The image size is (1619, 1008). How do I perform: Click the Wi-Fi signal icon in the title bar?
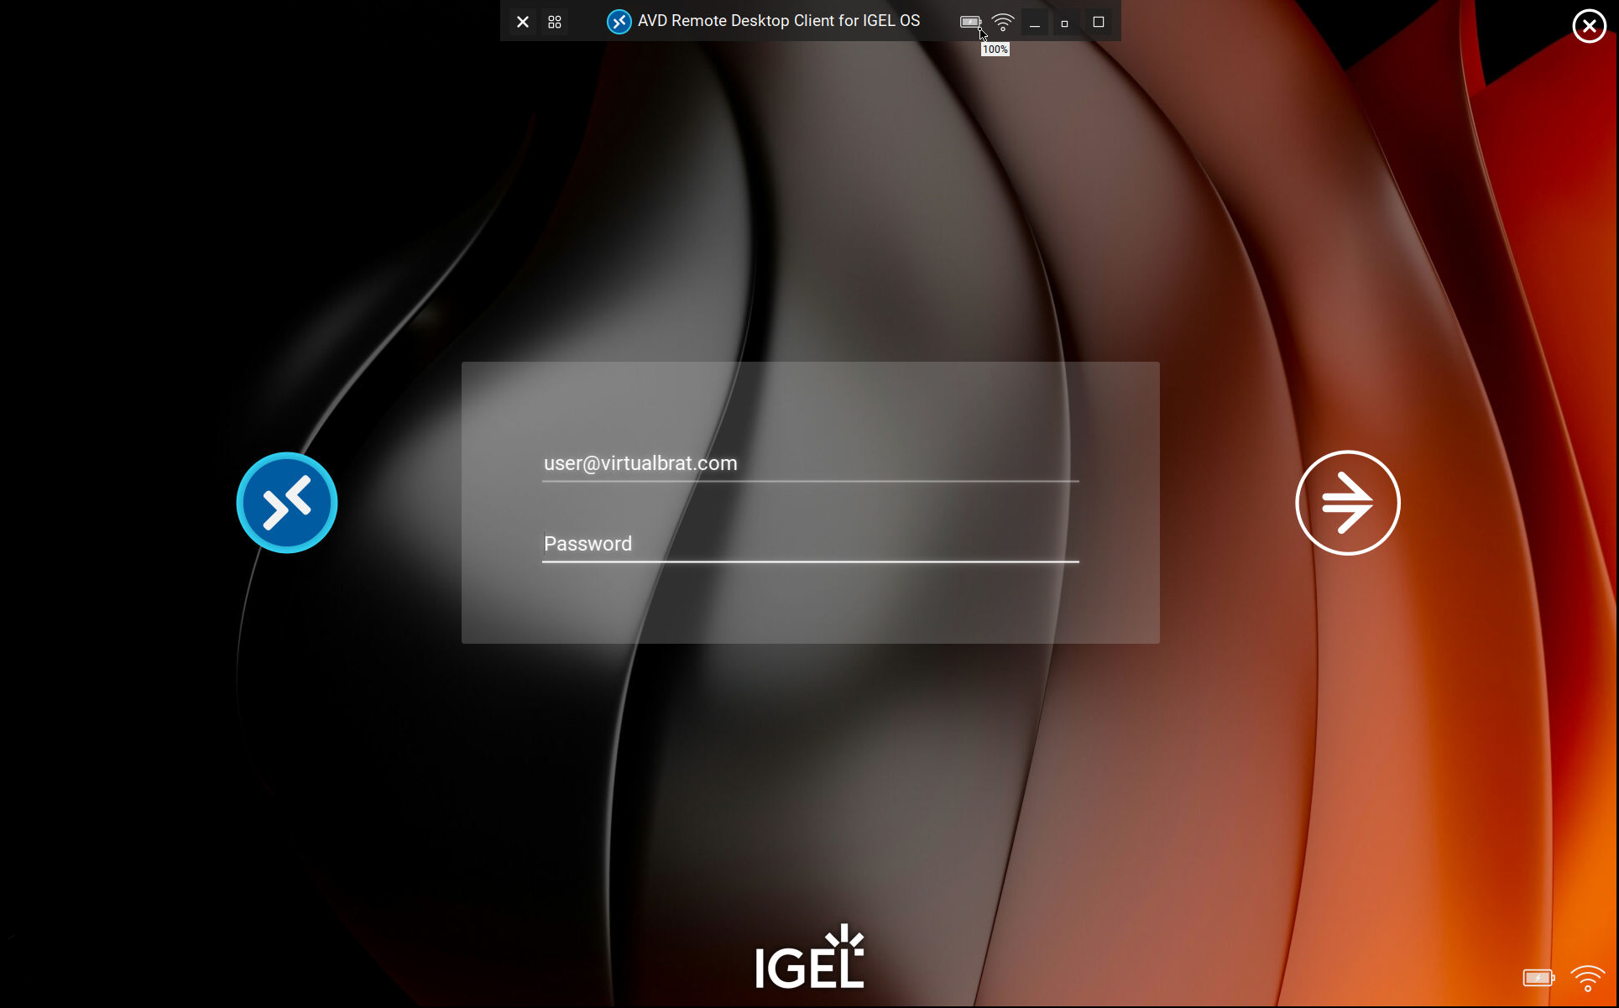coord(1002,22)
